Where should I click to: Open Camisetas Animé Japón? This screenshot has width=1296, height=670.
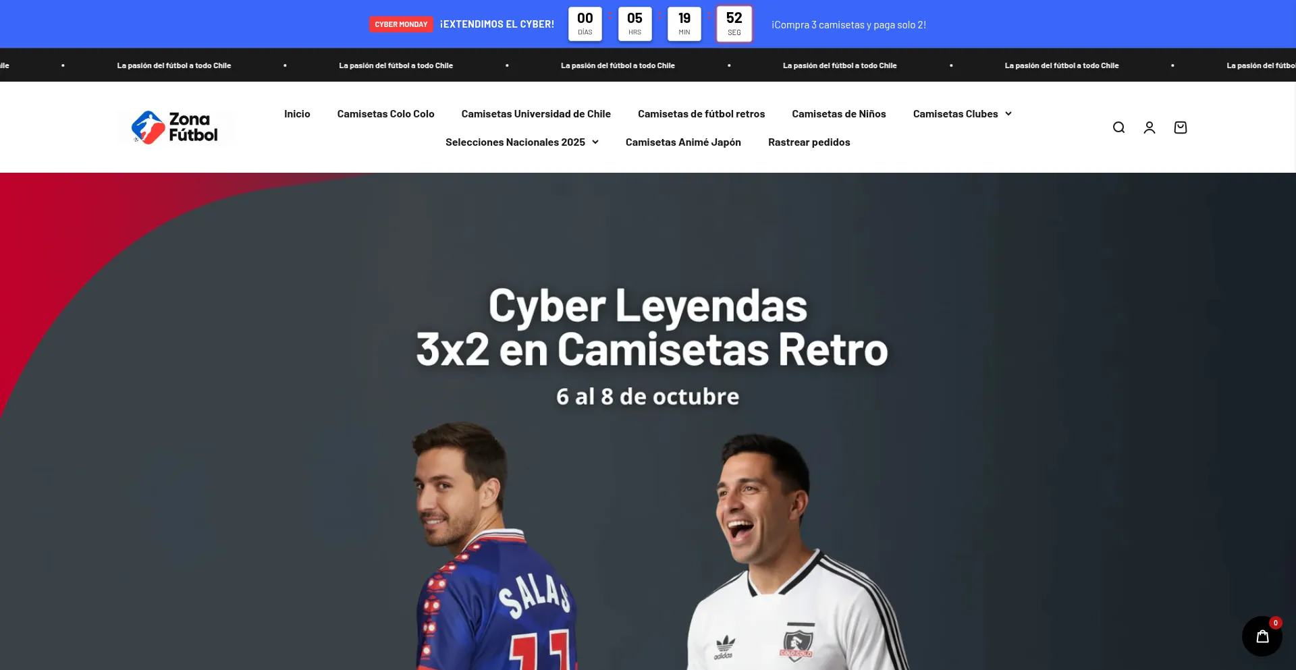[683, 142]
